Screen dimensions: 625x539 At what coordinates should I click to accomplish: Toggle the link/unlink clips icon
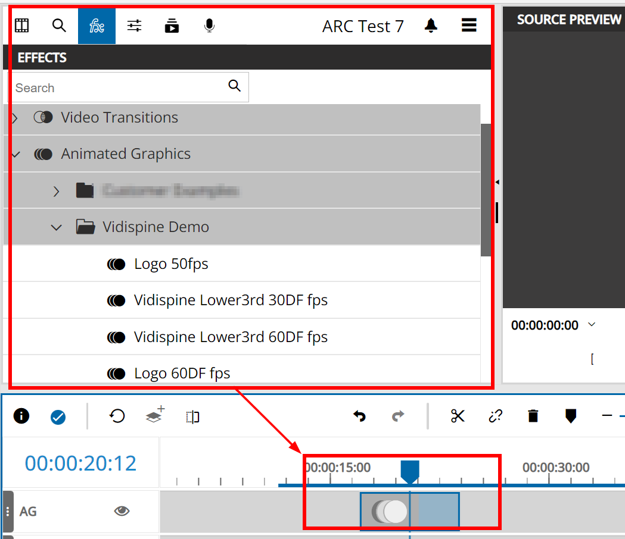pos(495,416)
